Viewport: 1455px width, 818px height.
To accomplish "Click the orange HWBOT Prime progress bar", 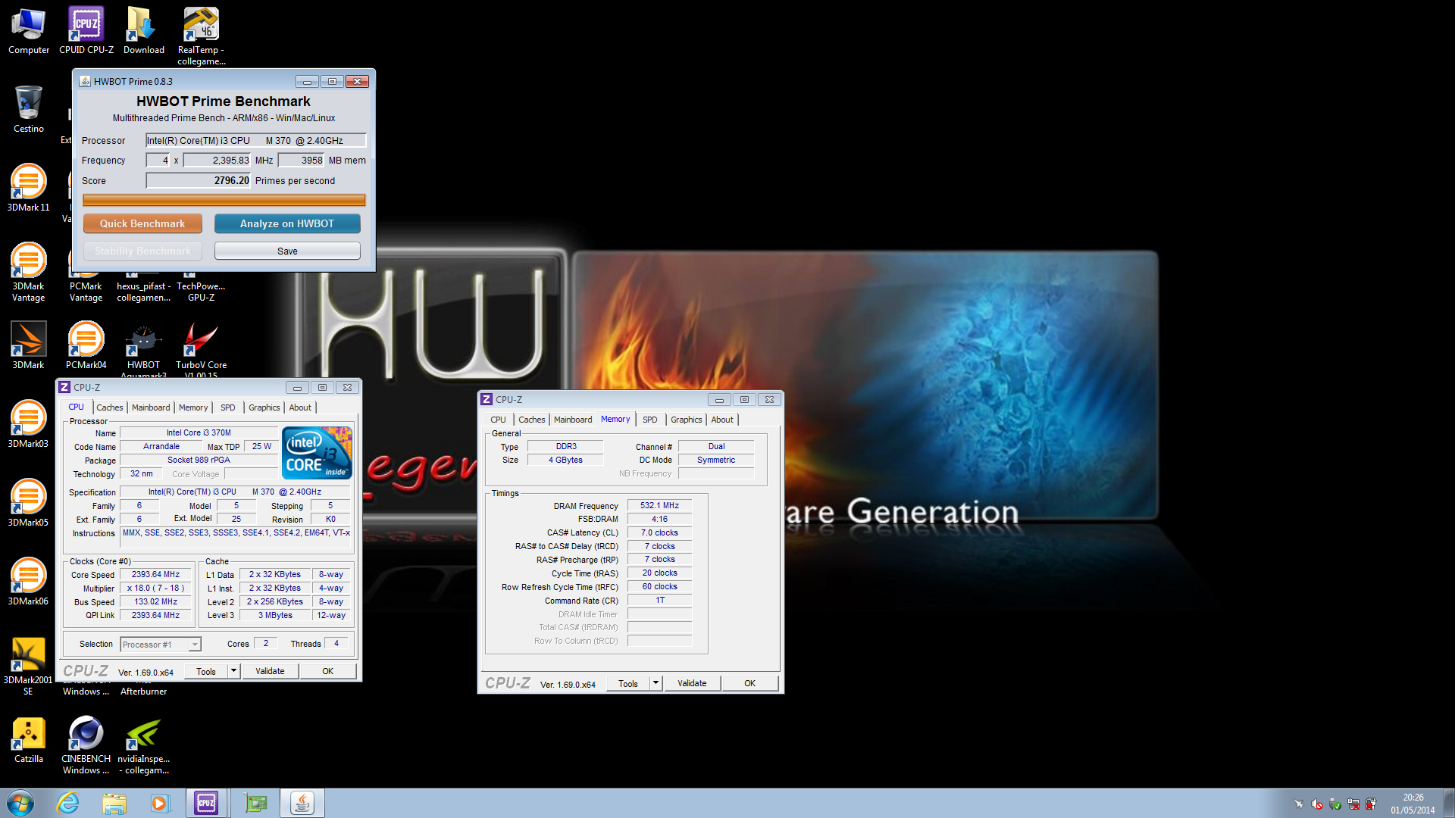I will (224, 201).
